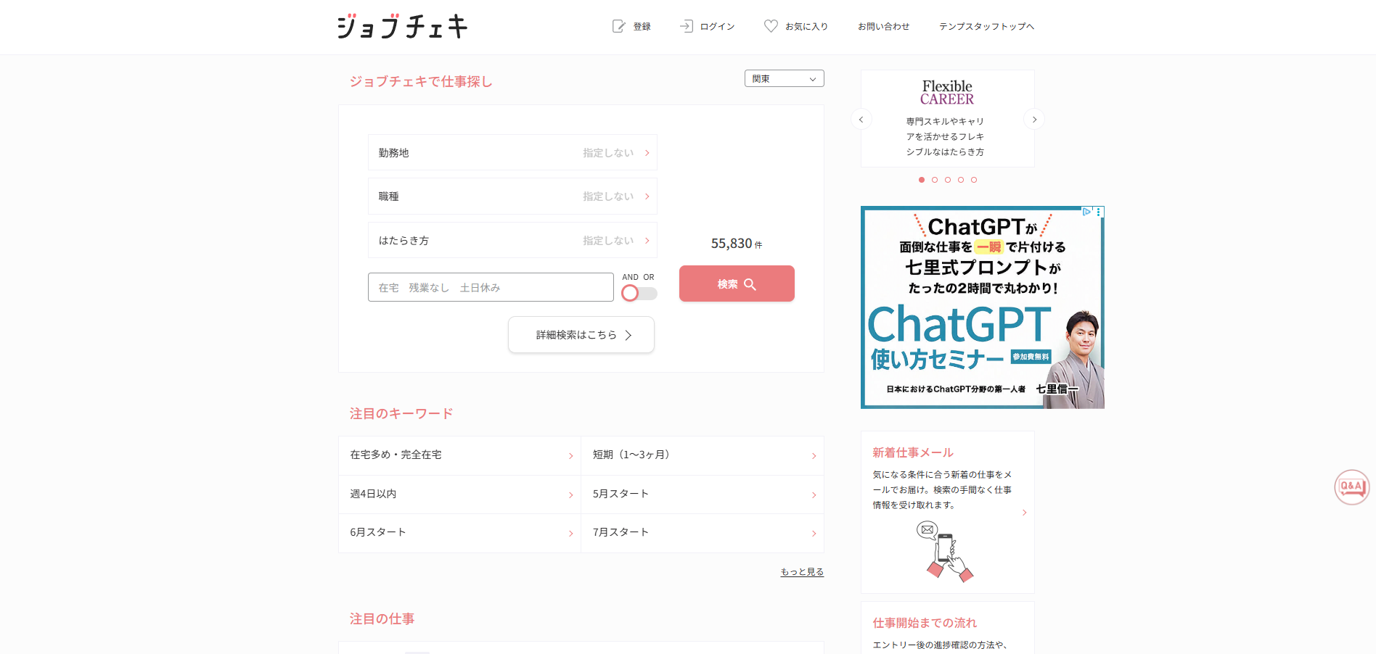This screenshot has height=654, width=1376.
Task: Click the carousel previous arrow
Action: pyautogui.click(x=861, y=120)
